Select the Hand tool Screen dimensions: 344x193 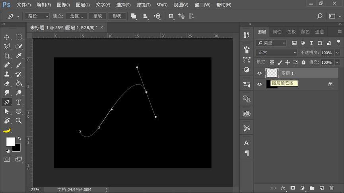coord(7,120)
